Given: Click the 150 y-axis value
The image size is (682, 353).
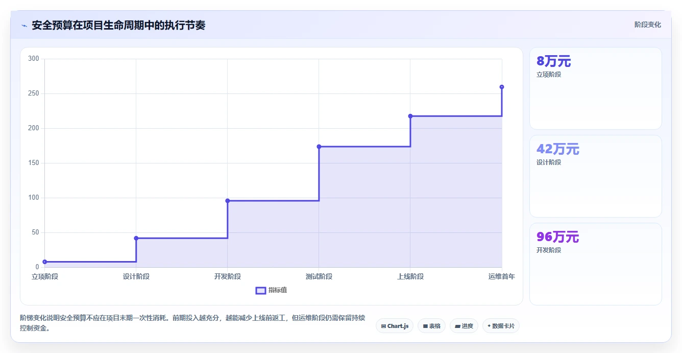Looking at the screenshot, I should pyautogui.click(x=34, y=163).
